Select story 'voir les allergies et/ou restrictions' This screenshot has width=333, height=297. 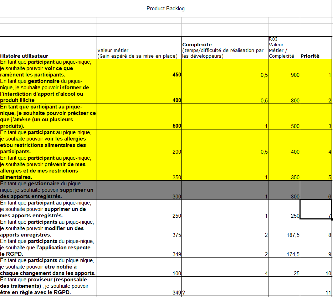(x=48, y=142)
